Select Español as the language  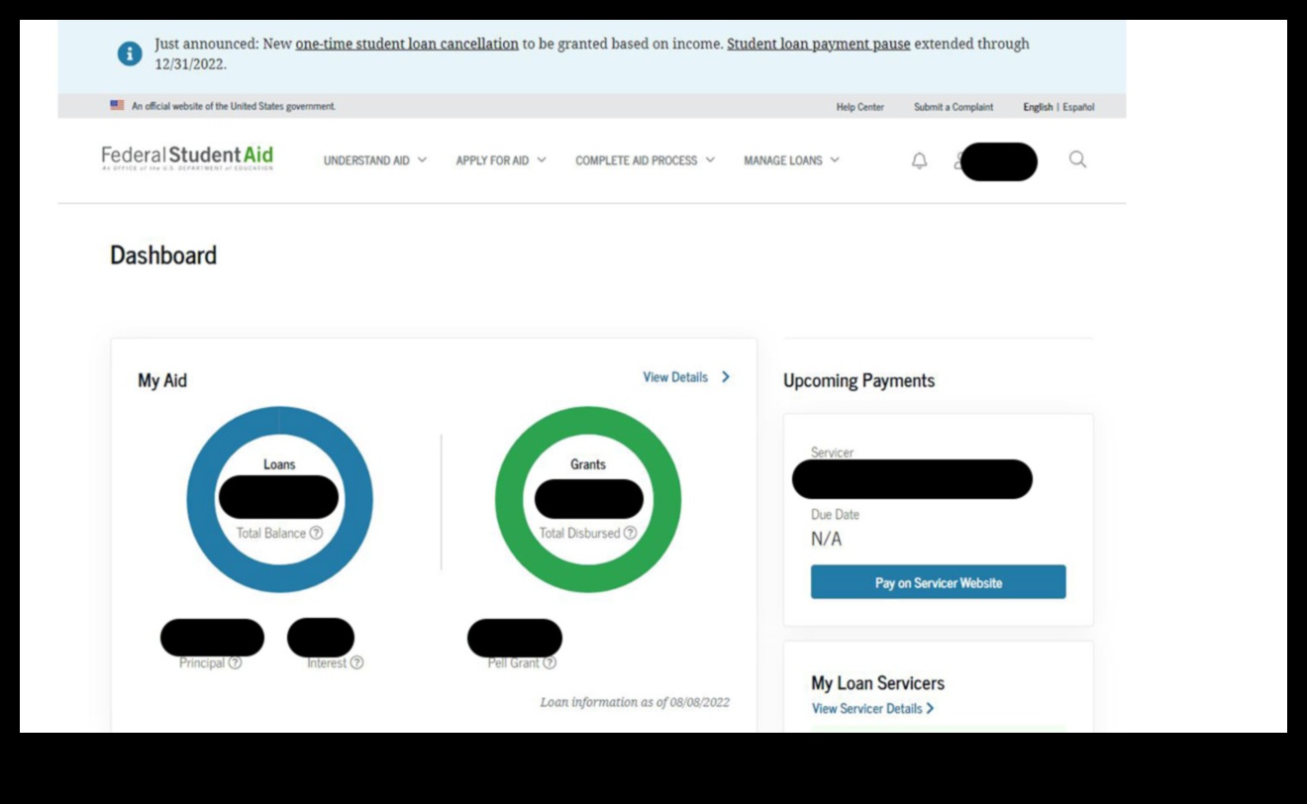[1077, 106]
